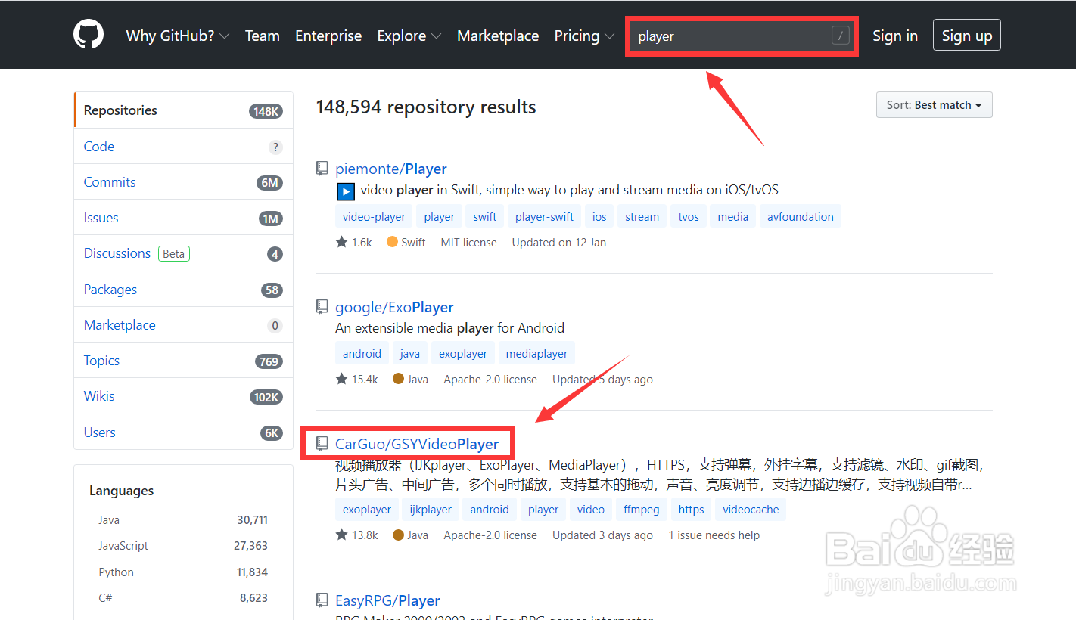Screen dimensions: 1076x620
Task: Click the ios topic tag
Action: [599, 217]
